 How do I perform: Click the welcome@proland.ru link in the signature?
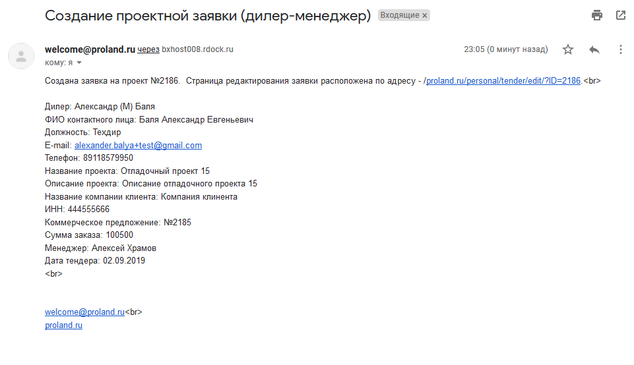pyautogui.click(x=84, y=312)
